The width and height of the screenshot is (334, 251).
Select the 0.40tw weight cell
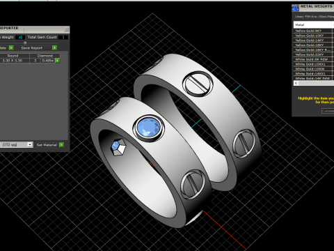[48, 61]
